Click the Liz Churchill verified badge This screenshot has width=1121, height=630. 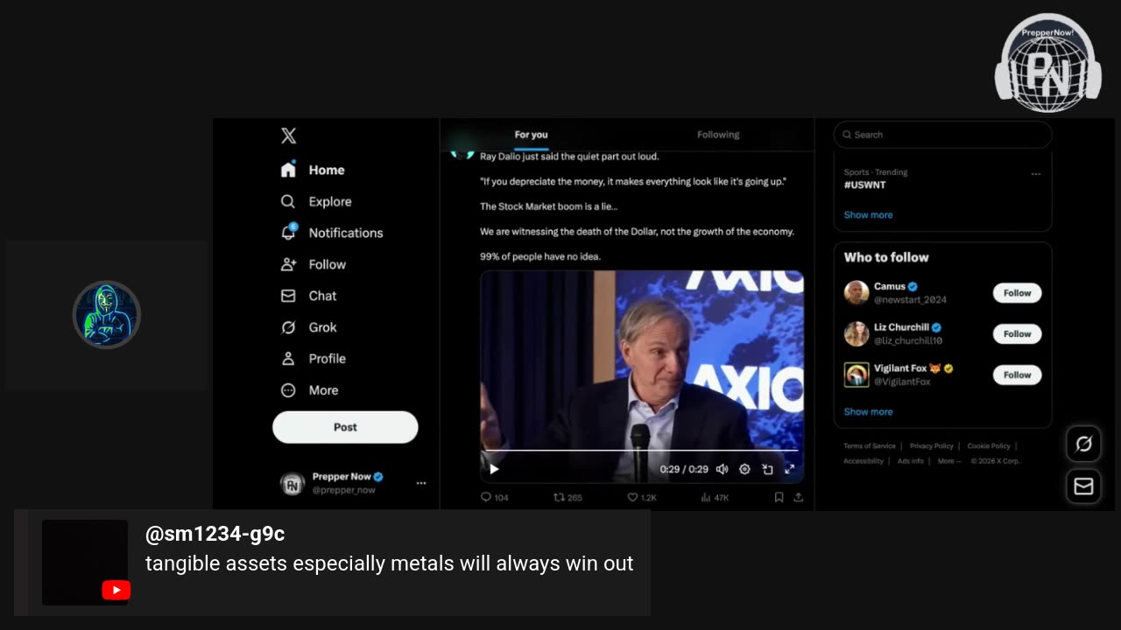[x=936, y=328]
